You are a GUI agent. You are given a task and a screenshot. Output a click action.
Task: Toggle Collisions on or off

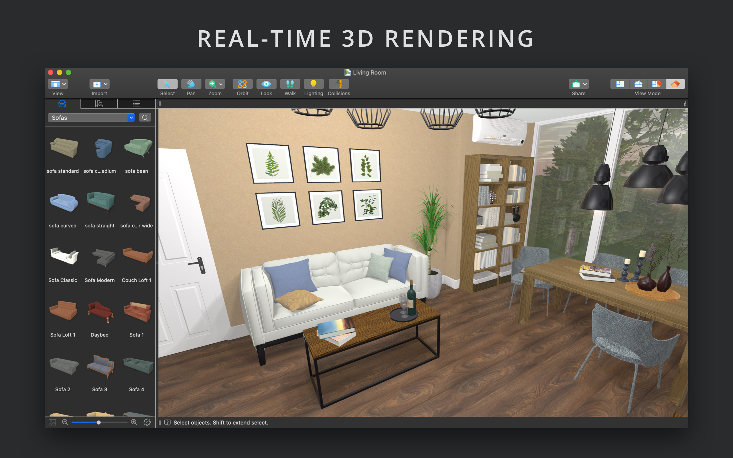[339, 84]
